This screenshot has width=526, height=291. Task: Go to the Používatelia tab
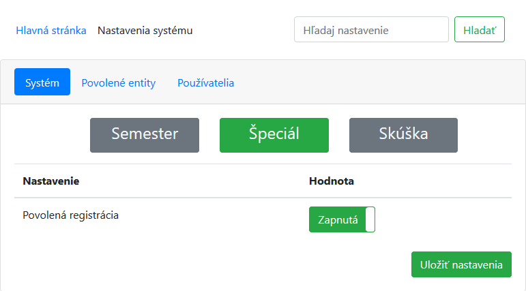click(205, 82)
